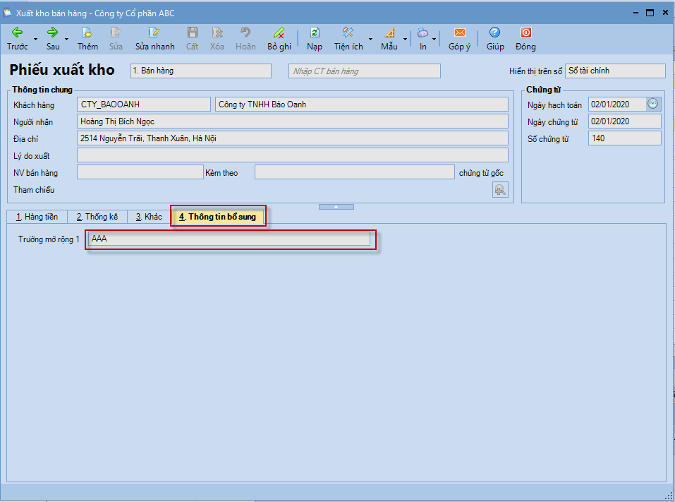Click the Bỏ ghi (unpost) icon
This screenshot has height=502, width=675.
(279, 32)
